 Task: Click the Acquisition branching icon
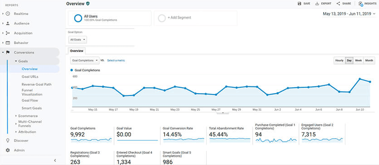point(8,33)
